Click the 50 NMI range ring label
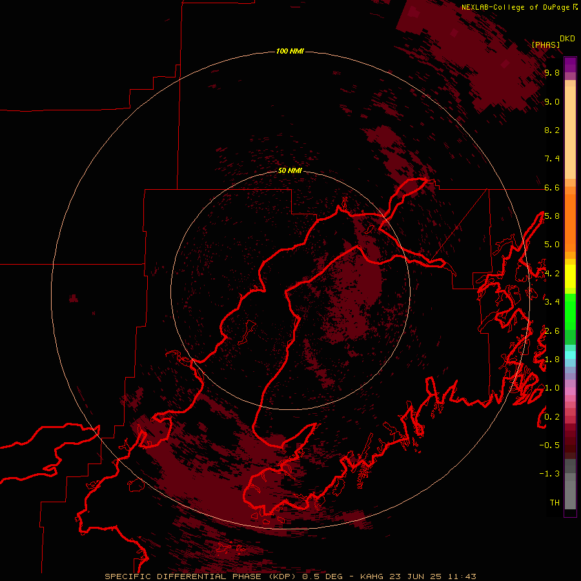This screenshot has width=581, height=581. click(x=290, y=170)
